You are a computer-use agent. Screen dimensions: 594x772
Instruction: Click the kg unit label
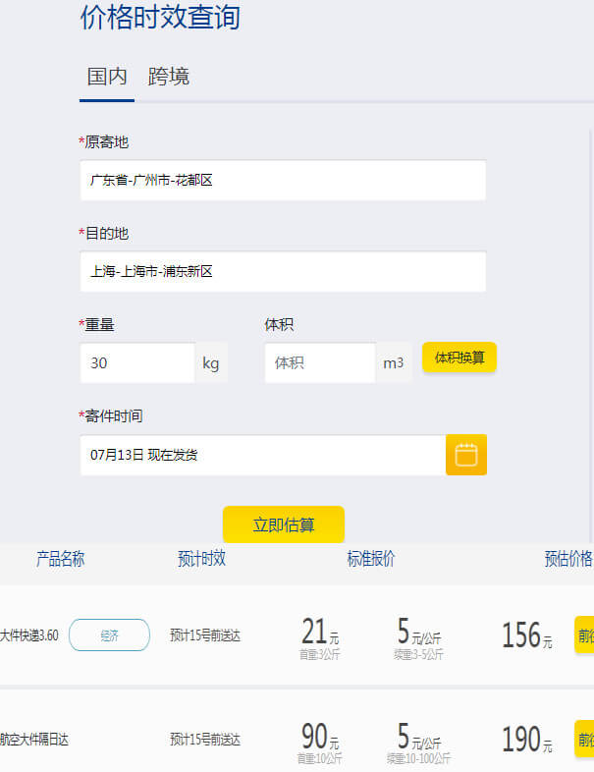pyautogui.click(x=211, y=363)
